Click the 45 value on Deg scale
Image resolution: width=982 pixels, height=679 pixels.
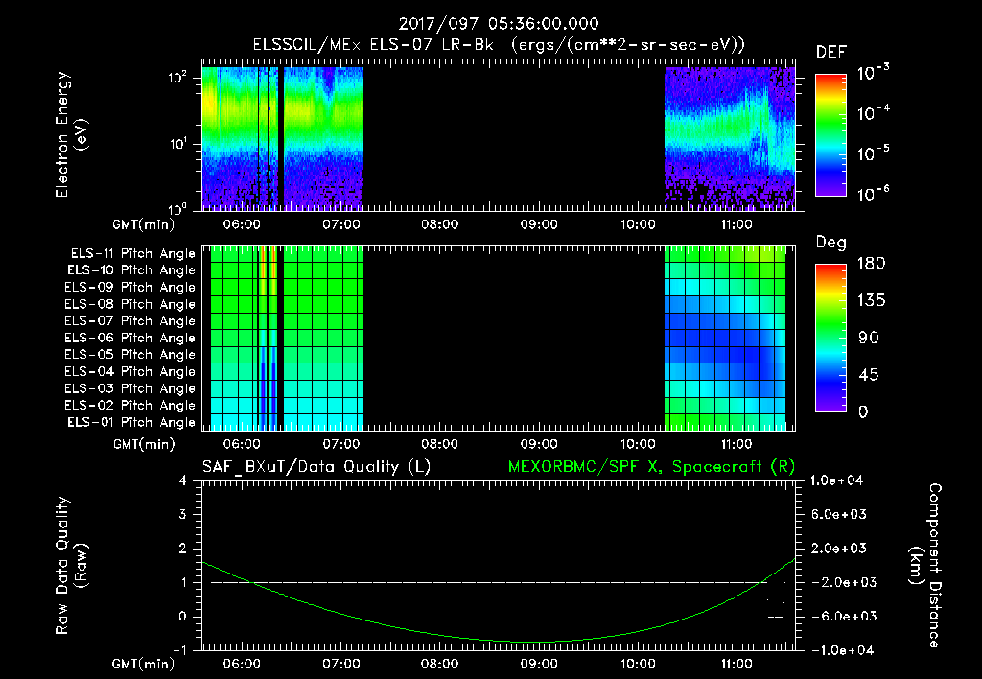(x=871, y=375)
